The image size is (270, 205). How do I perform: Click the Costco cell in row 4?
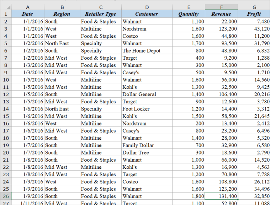(147, 36)
